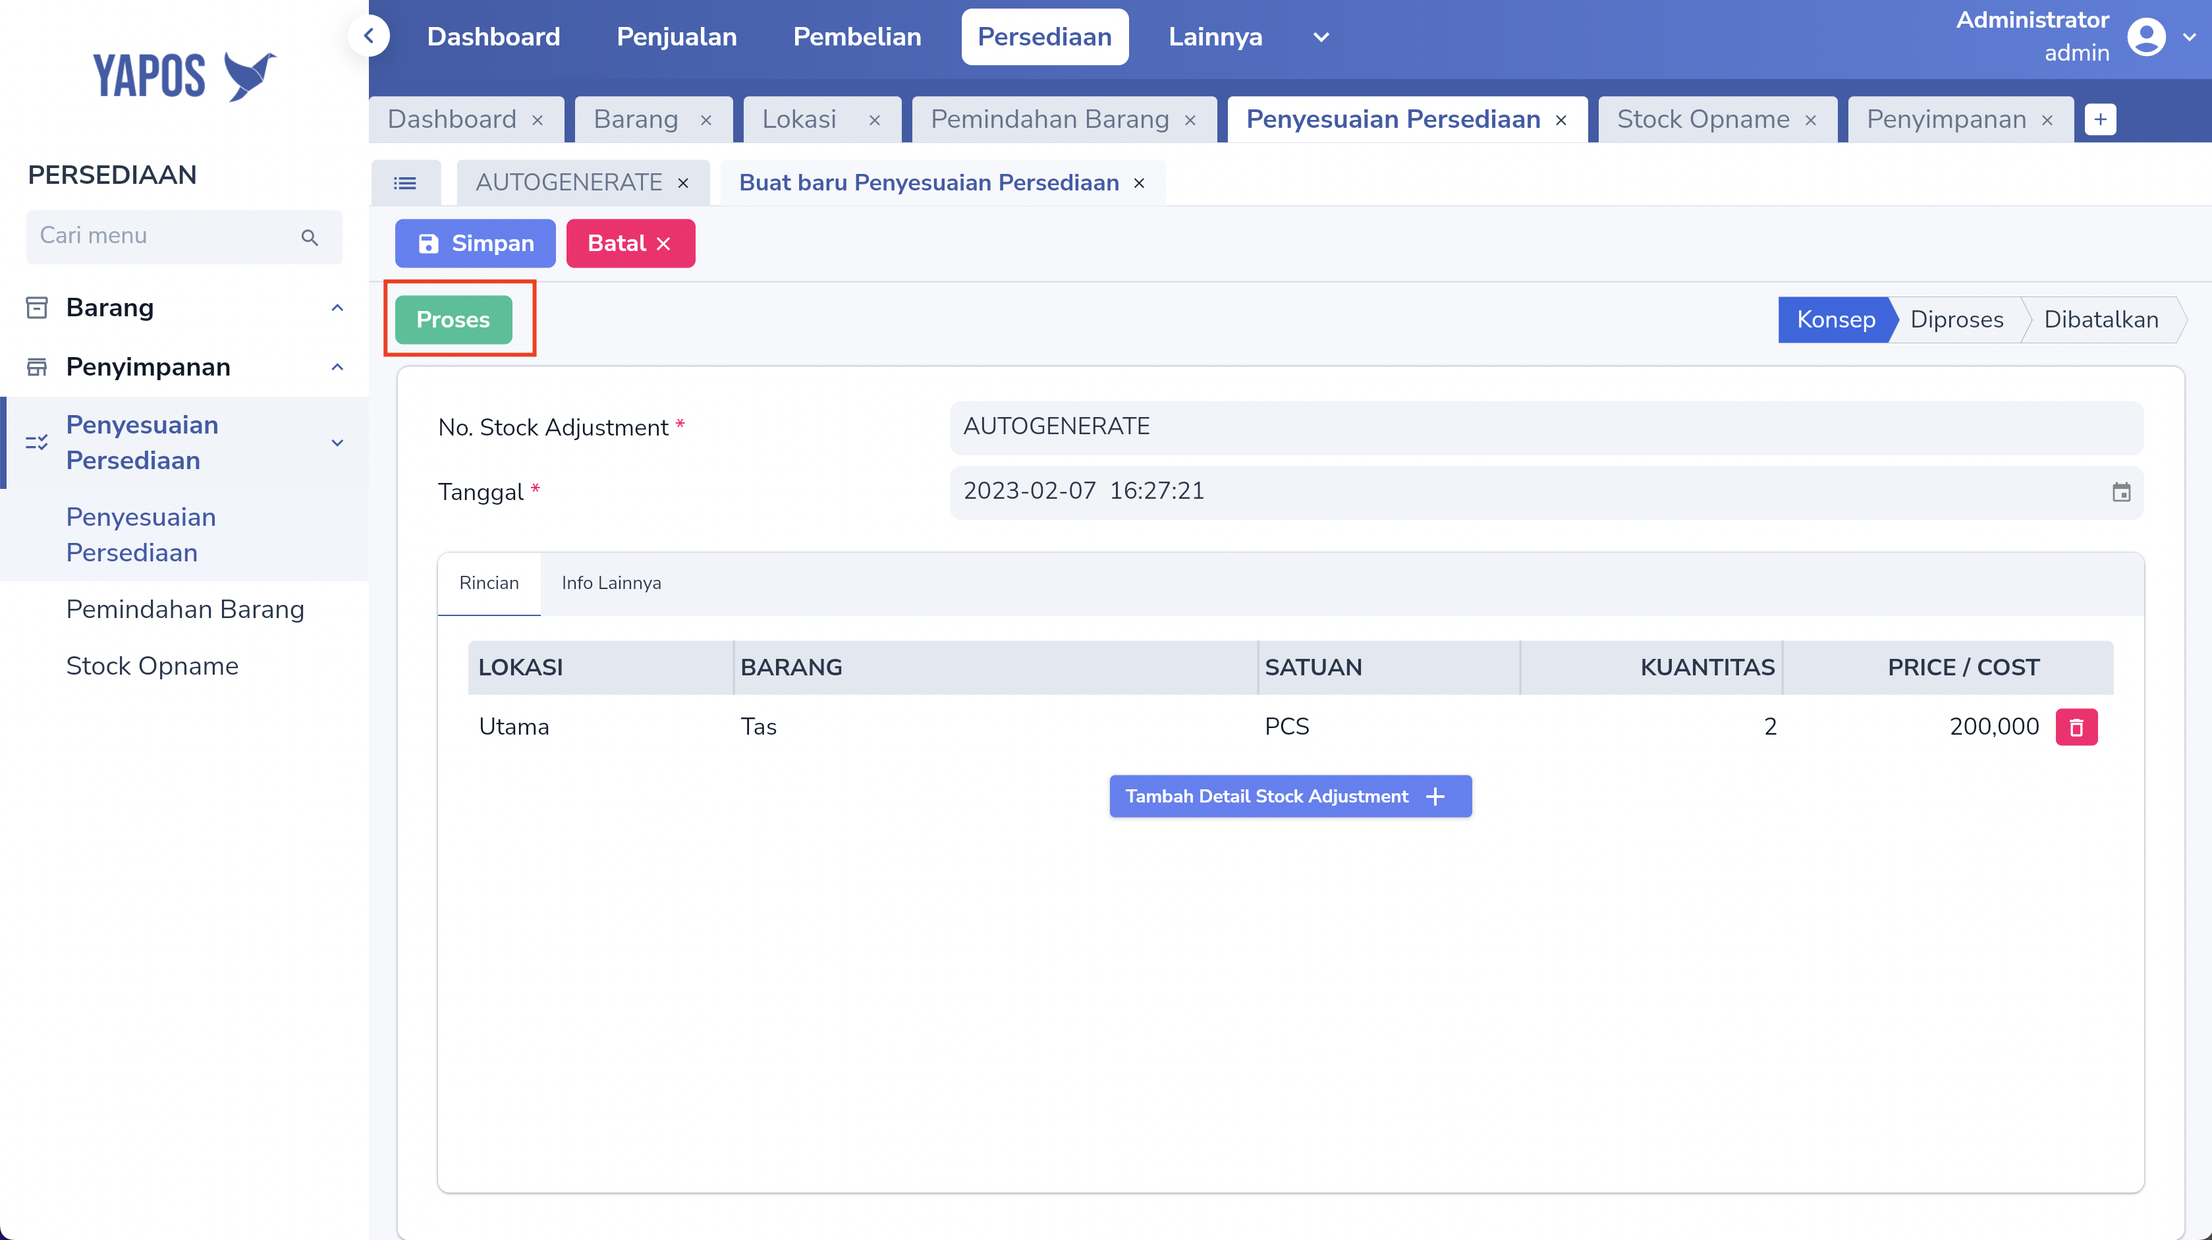Close the AUTOGENERATE sub-tab
Screen dimensions: 2212x1240
tap(684, 183)
